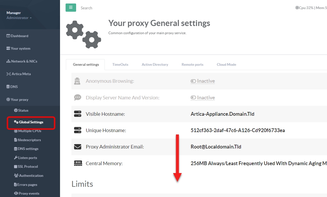The height and width of the screenshot is (197, 327).
Task: Click the CPU chip icon in header
Action: (x=297, y=8)
